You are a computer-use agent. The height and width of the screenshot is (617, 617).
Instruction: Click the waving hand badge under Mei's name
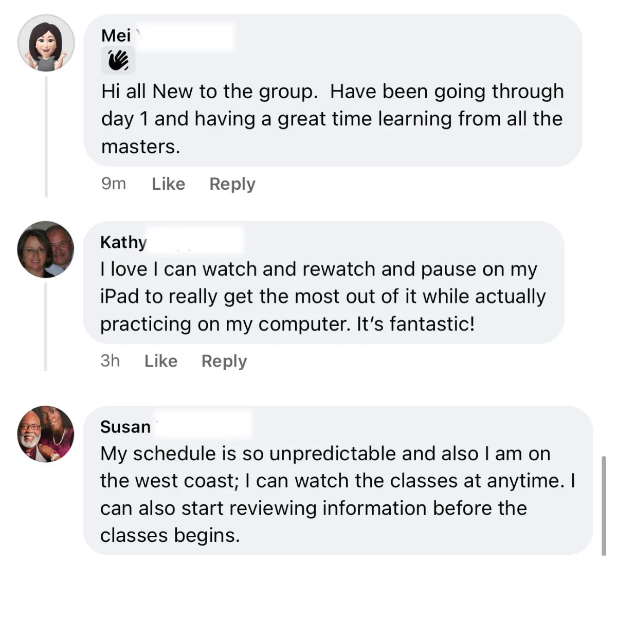click(x=118, y=61)
